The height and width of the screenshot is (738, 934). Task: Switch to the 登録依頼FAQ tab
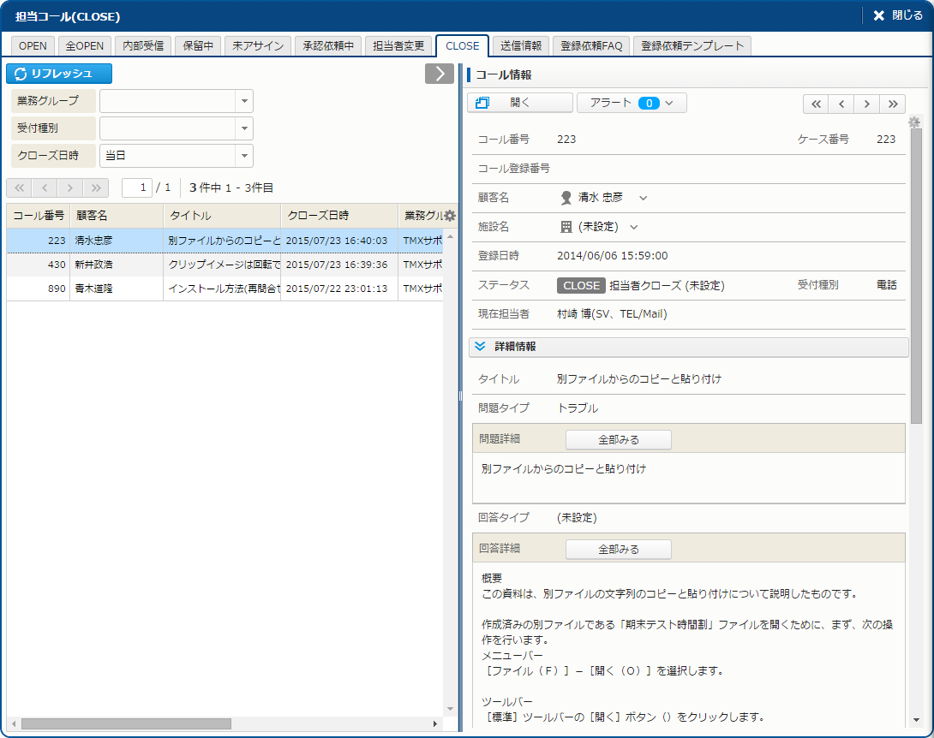[x=590, y=46]
